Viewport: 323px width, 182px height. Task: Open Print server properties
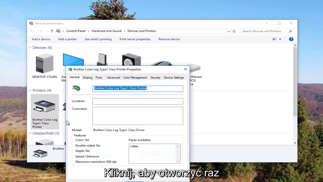point(135,39)
